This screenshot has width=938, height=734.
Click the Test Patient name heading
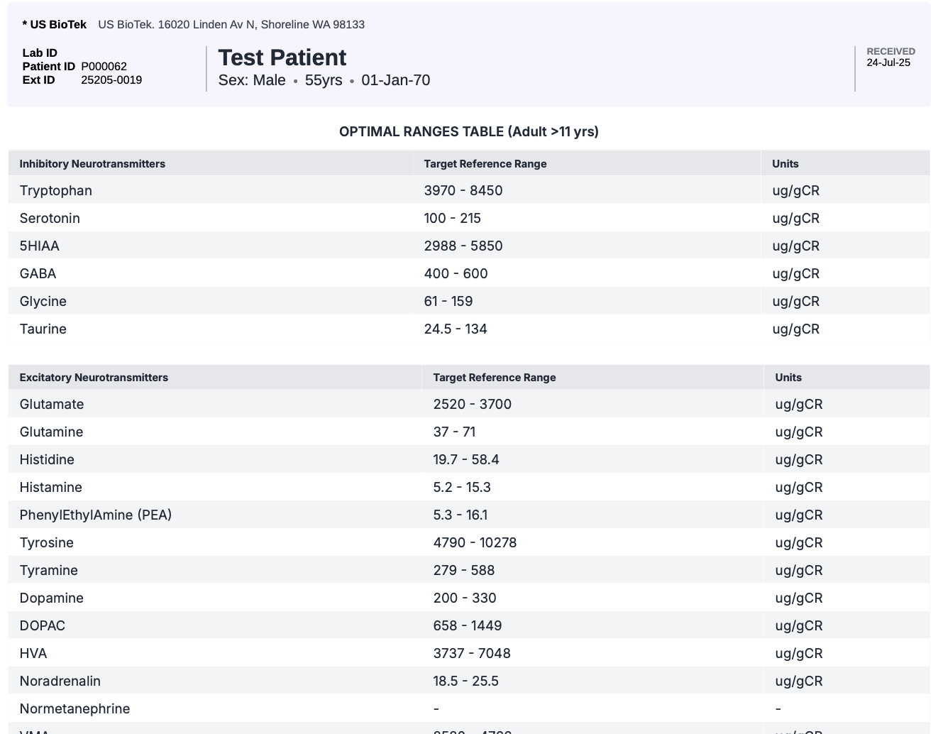[x=282, y=57]
